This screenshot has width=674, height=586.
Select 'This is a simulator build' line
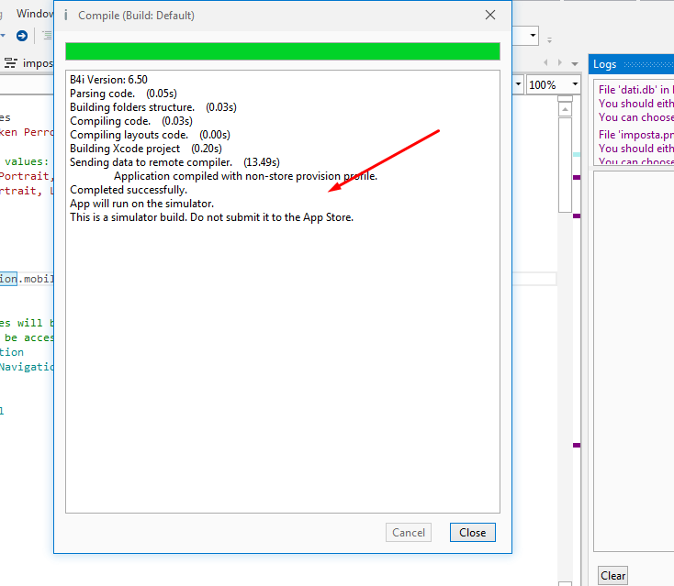pyautogui.click(x=211, y=217)
